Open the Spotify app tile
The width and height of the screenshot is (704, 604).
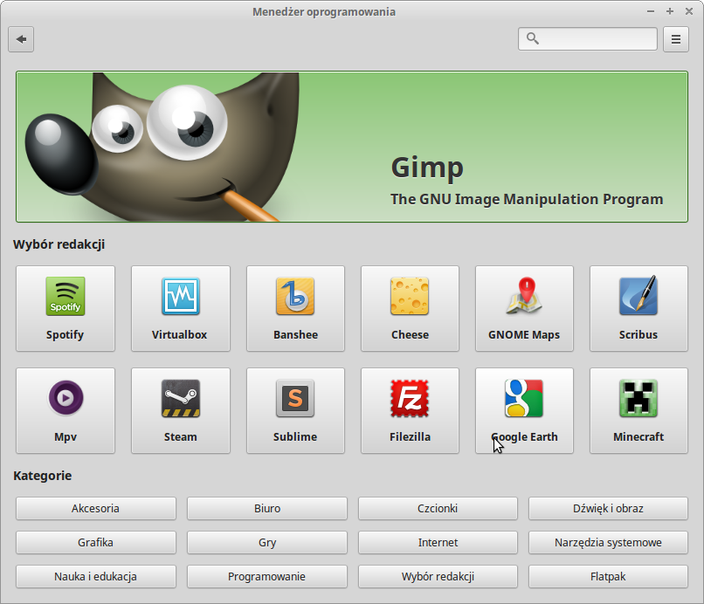coord(66,308)
